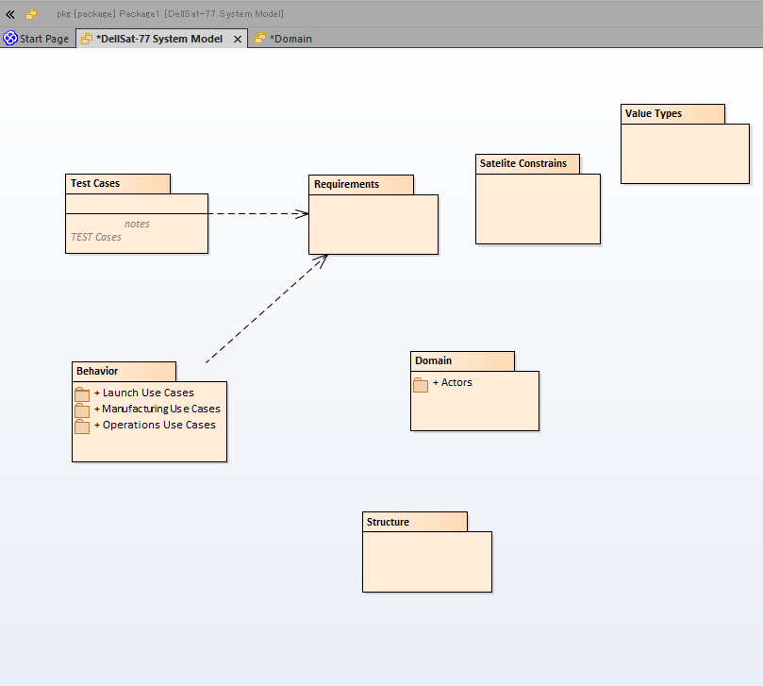Select the Behavior package header
This screenshot has width=763, height=686.
[x=124, y=372]
